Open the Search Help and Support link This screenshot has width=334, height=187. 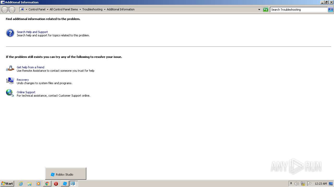click(x=32, y=32)
